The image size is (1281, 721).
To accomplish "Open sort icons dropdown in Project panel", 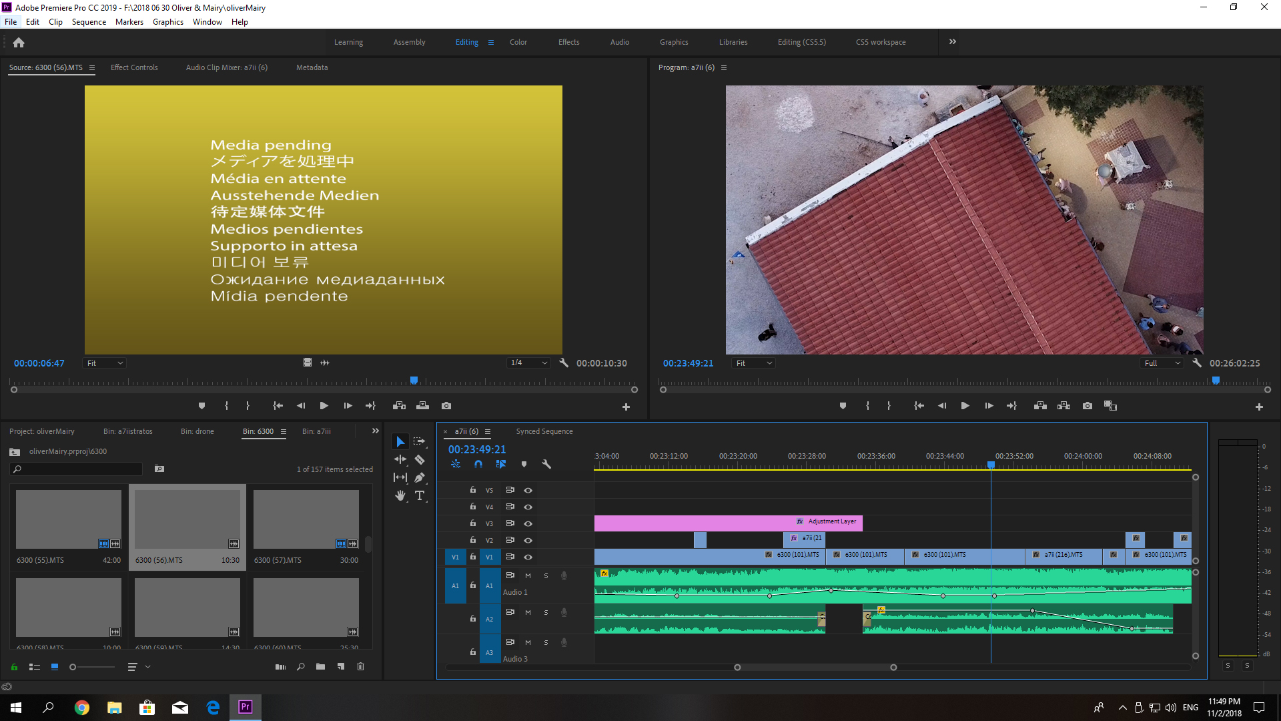I will coord(138,666).
